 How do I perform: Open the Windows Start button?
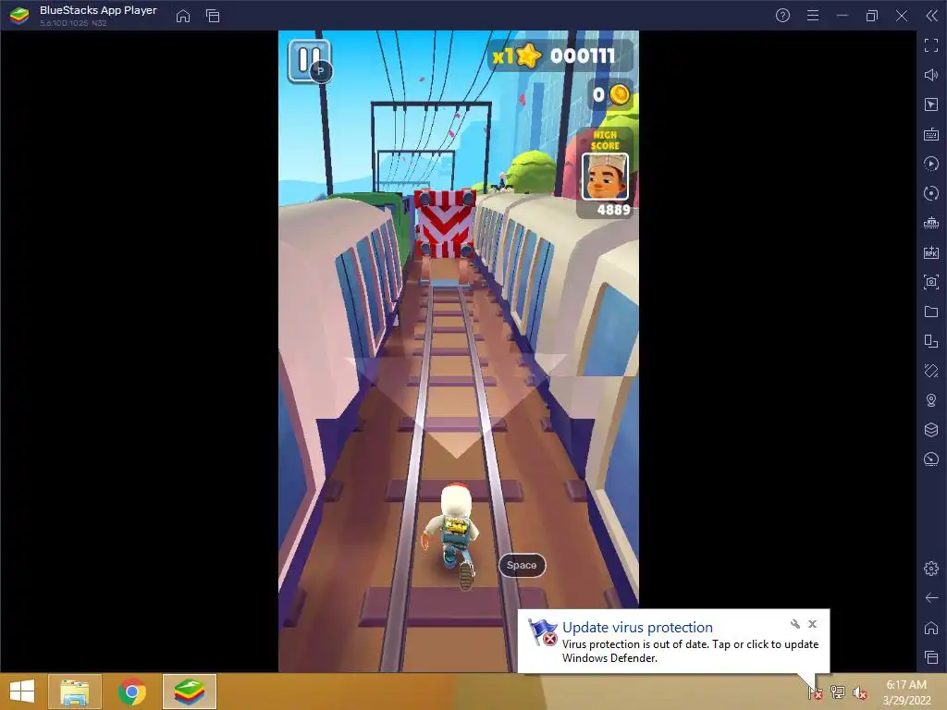coord(22,692)
